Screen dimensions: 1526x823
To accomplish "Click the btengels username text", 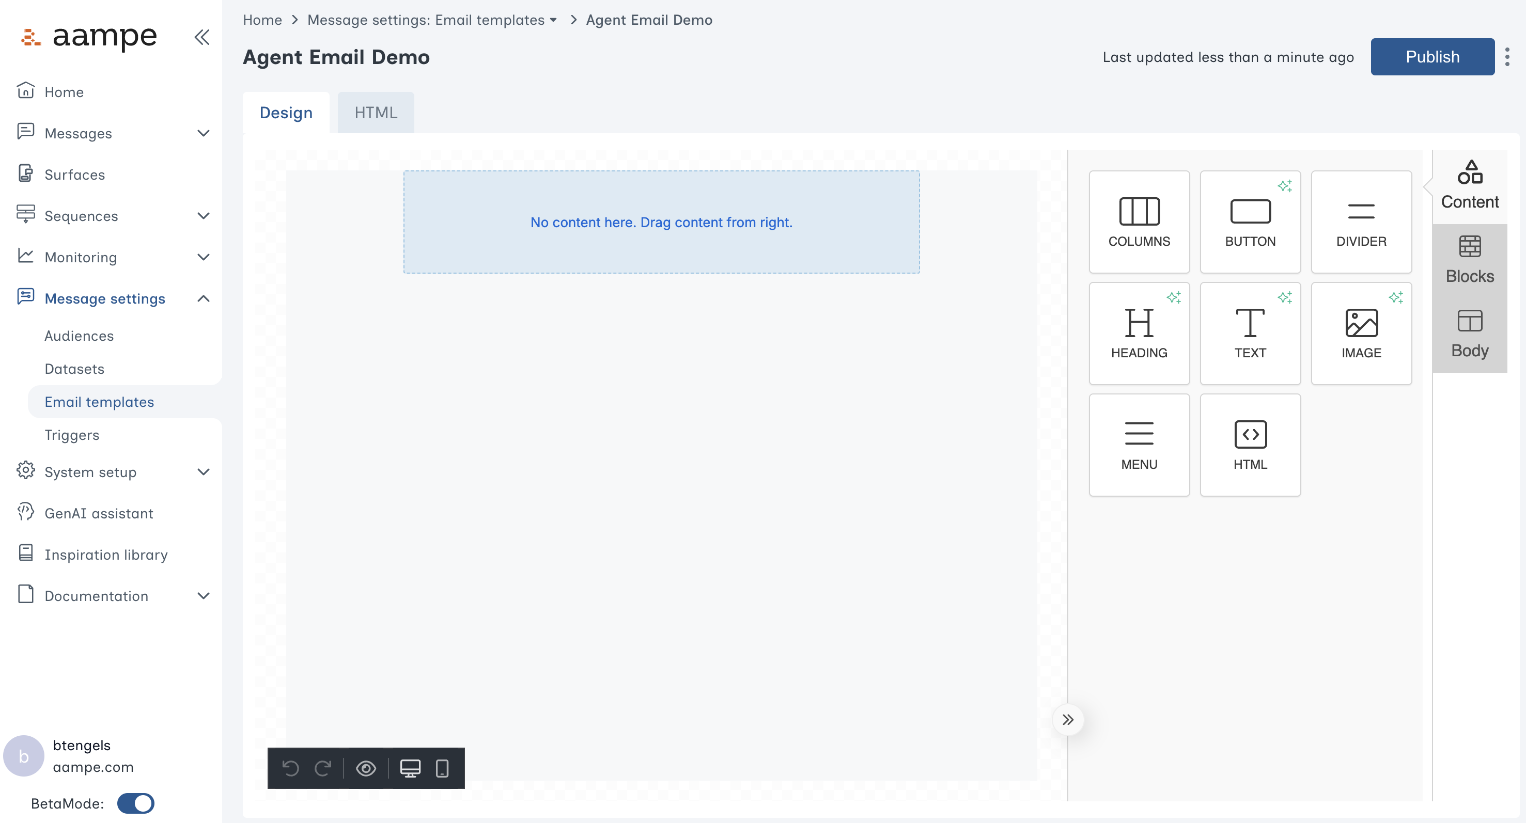I will [82, 745].
